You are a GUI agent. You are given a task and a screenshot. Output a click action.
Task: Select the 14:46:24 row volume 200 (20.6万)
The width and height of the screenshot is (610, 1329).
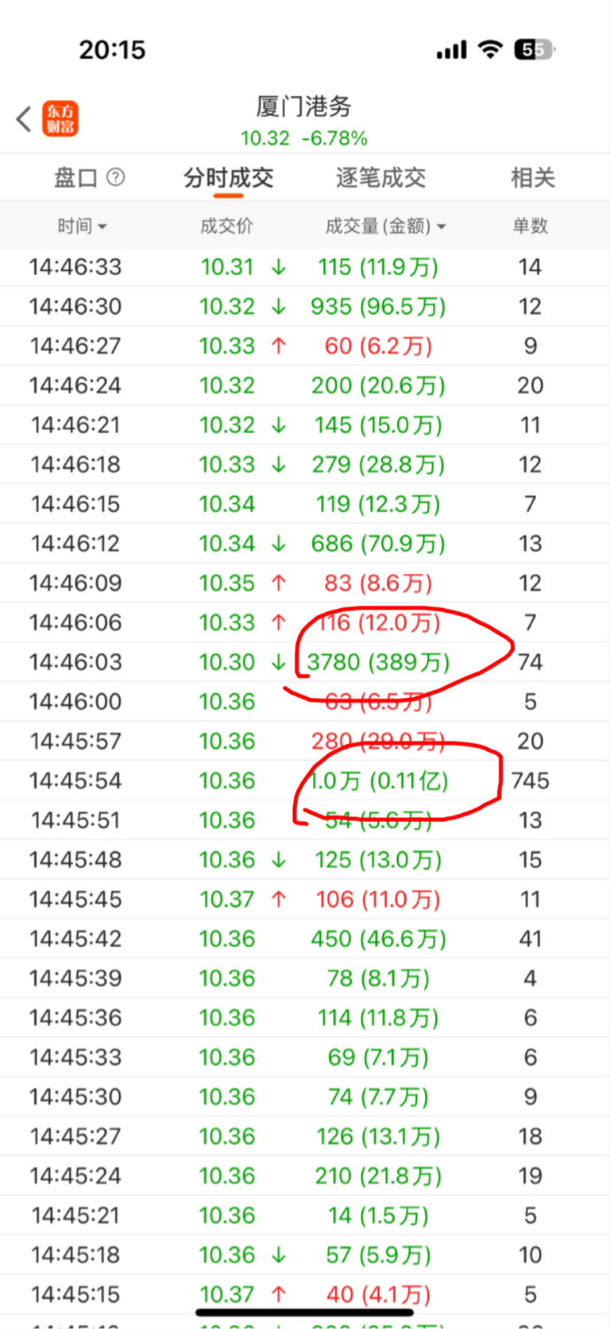[x=378, y=386]
